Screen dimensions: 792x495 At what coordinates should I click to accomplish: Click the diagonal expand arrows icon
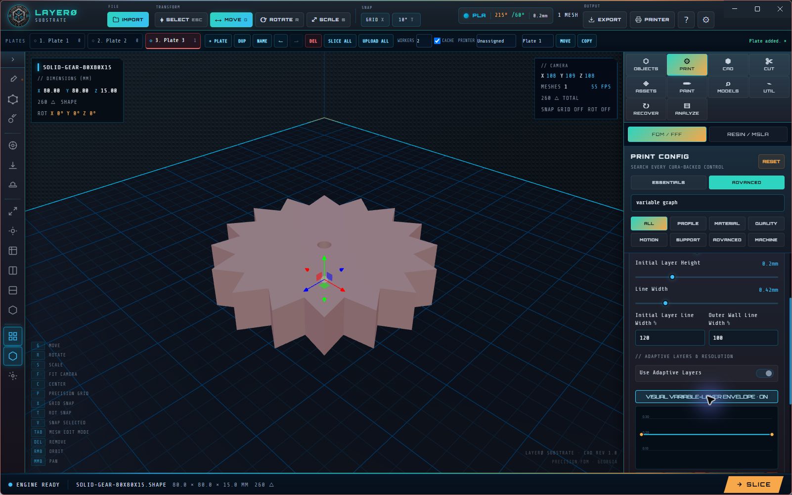point(13,211)
